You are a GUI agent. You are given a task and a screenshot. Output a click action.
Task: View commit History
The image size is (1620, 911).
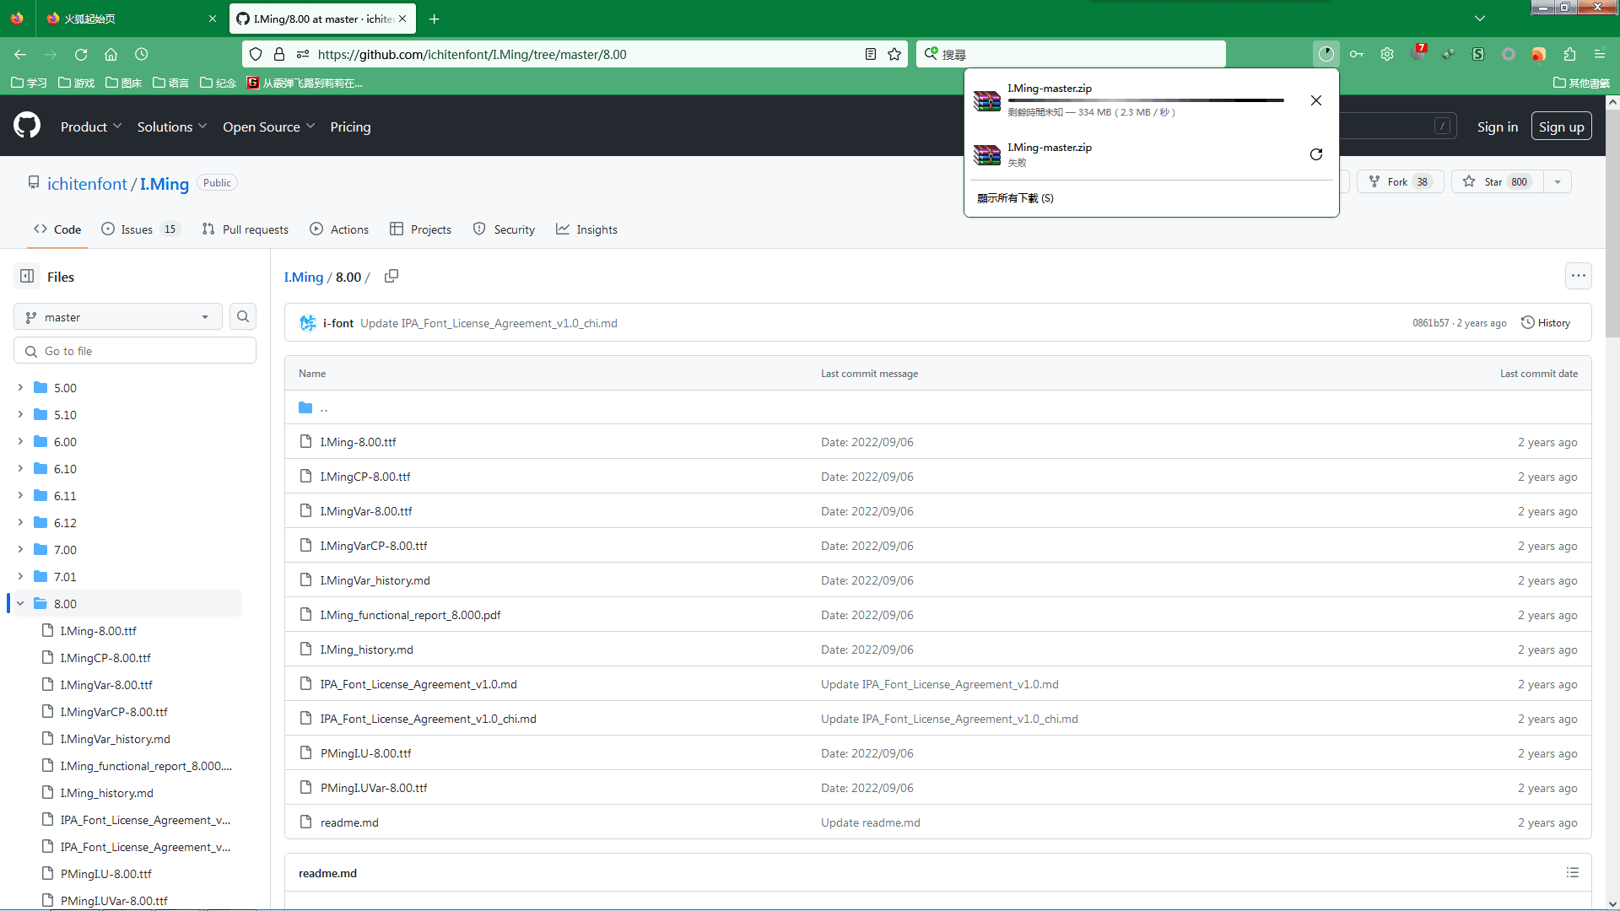1546,322
